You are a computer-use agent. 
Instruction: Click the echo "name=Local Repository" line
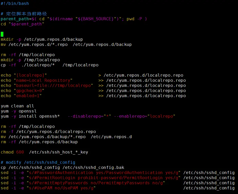point(93,80)
